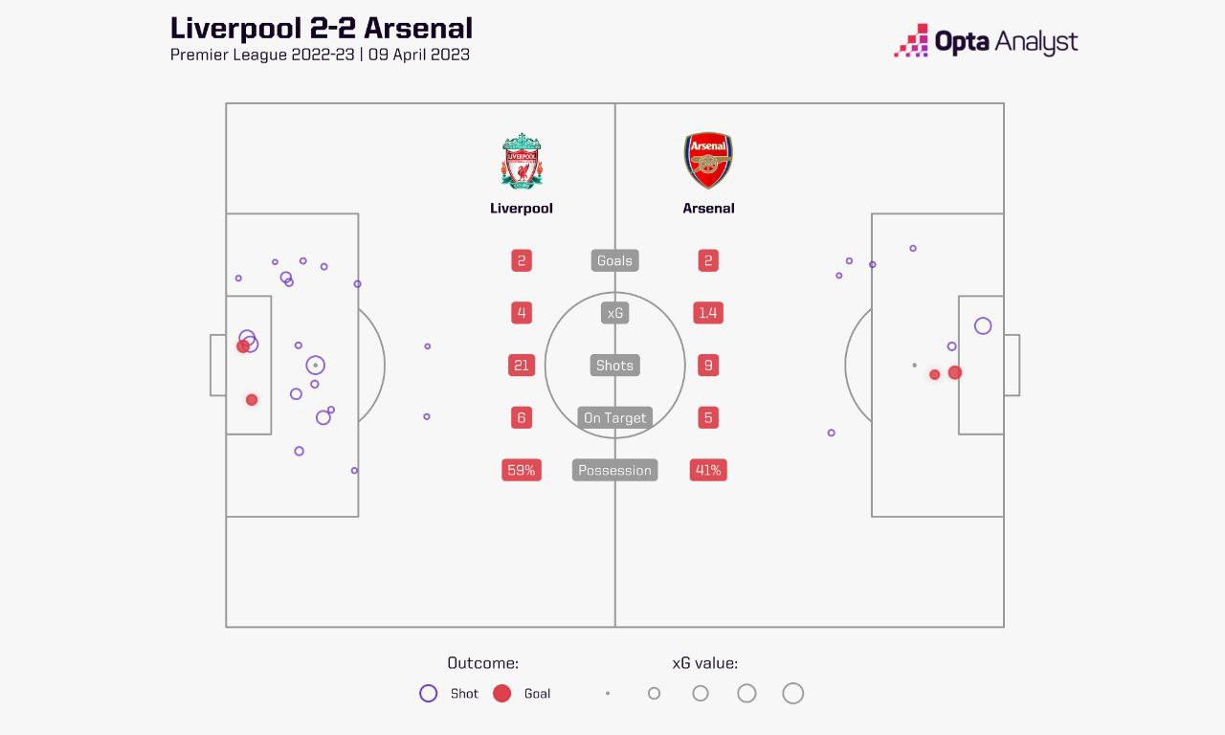Click the Possession stat label

pos(614,470)
